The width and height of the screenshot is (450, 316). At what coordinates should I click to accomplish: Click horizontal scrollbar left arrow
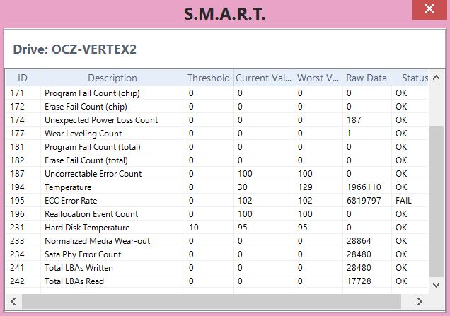click(x=13, y=301)
